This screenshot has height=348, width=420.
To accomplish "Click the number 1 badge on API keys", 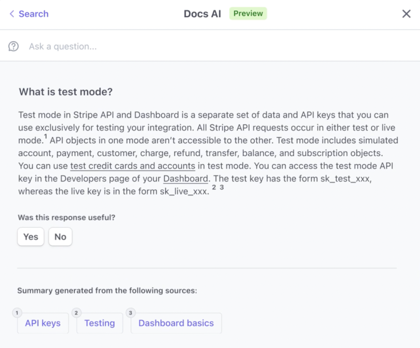I will pyautogui.click(x=17, y=313).
